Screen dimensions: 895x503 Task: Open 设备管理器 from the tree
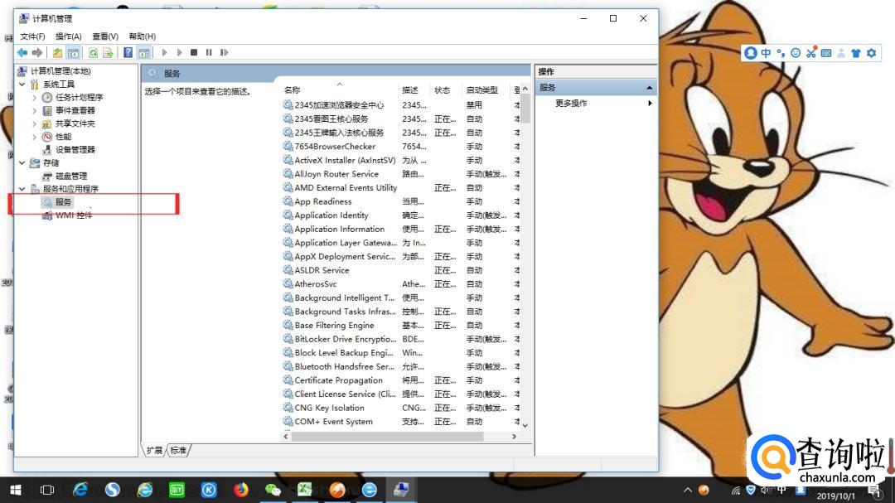point(75,150)
